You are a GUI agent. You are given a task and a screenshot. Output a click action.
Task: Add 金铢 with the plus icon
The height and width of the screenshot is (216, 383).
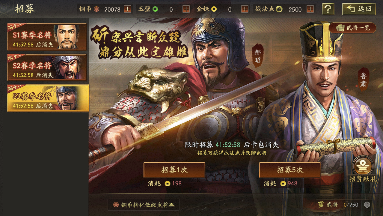(245, 9)
